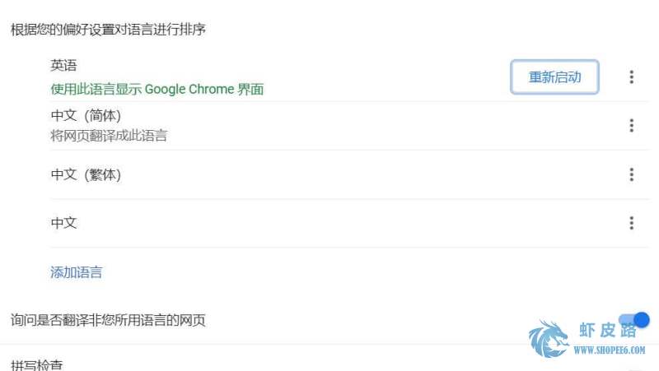Click the blue dragon watermark logo
This screenshot has height=371, width=659.
549,339
